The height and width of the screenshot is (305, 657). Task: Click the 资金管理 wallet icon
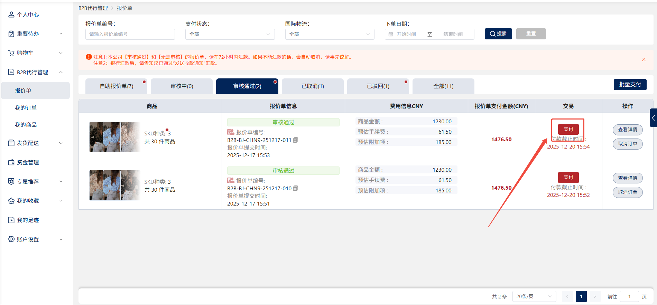coord(11,162)
